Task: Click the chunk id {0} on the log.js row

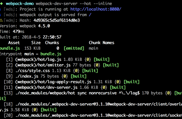Action: pos(88,59)
